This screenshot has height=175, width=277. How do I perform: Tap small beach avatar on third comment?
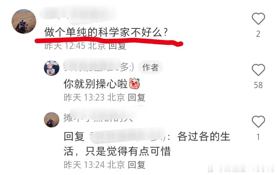52,120
